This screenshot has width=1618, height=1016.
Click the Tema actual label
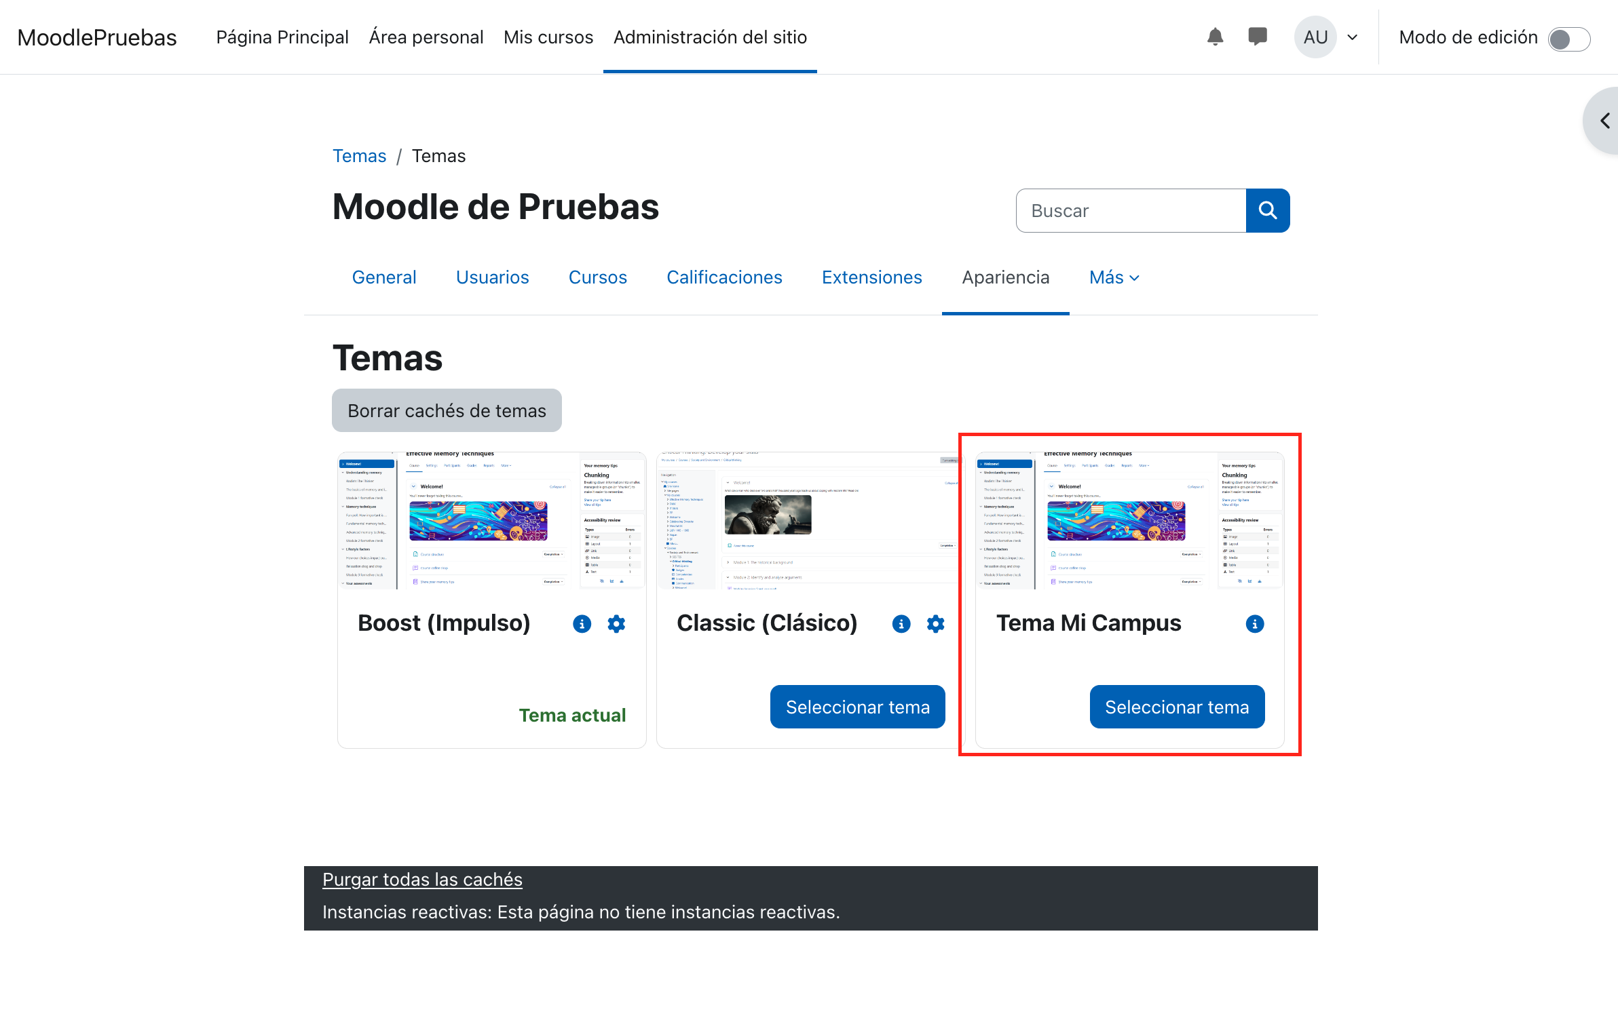[x=572, y=715]
